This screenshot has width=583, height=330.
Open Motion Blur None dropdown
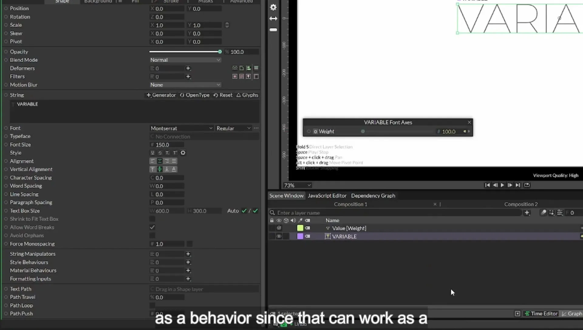click(185, 85)
